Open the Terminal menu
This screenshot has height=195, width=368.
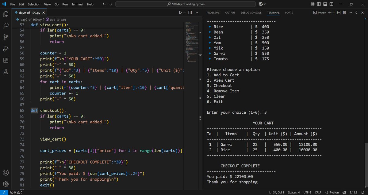coord(77,4)
